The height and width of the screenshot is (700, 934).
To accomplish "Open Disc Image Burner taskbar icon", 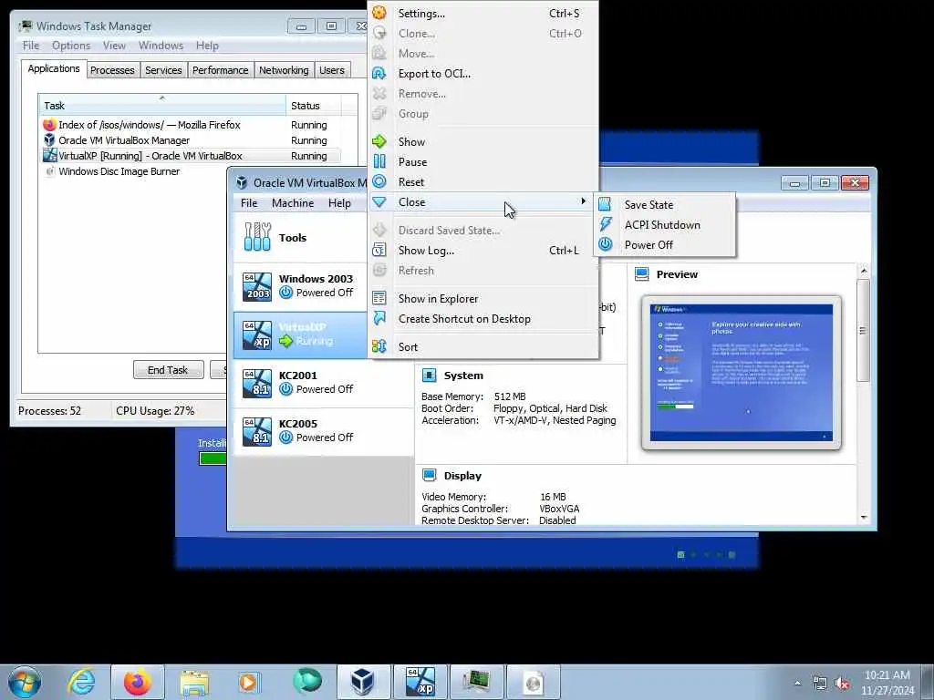I will coord(533,682).
